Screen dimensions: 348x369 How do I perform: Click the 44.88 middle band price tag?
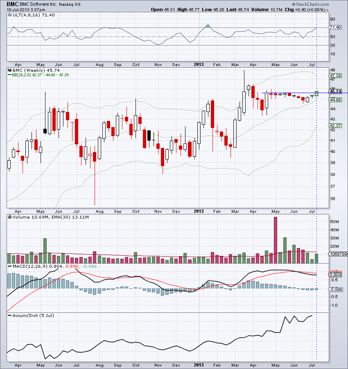click(335, 100)
